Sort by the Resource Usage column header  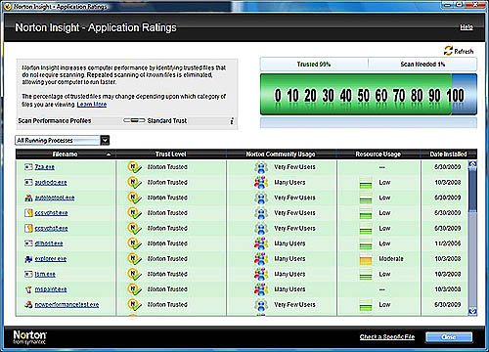point(378,154)
